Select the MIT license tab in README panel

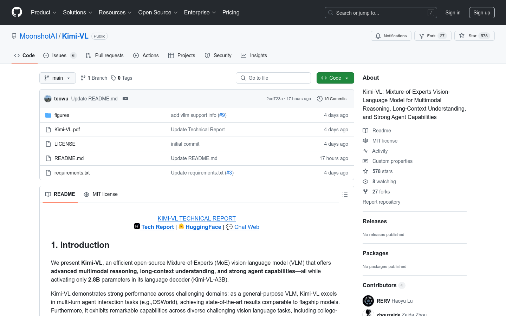(x=100, y=194)
